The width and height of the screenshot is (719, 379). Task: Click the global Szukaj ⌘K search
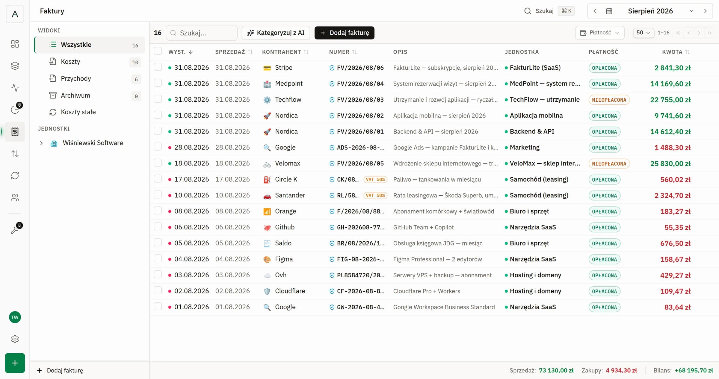pos(549,11)
